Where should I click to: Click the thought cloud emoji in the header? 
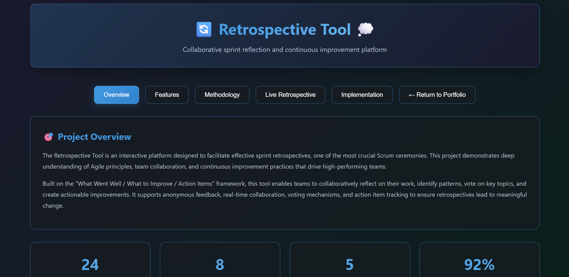pos(366,29)
